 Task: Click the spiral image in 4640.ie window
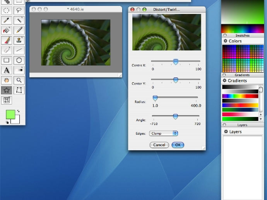click(x=76, y=42)
